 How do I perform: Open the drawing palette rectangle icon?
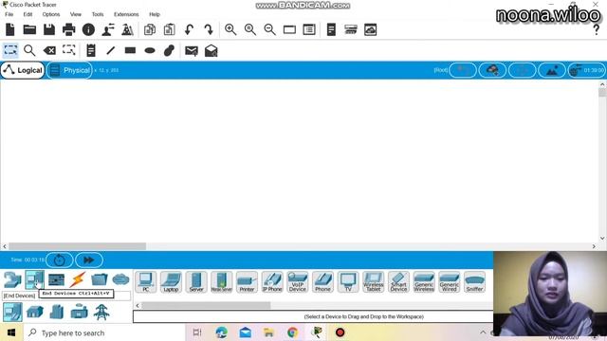tap(289, 29)
